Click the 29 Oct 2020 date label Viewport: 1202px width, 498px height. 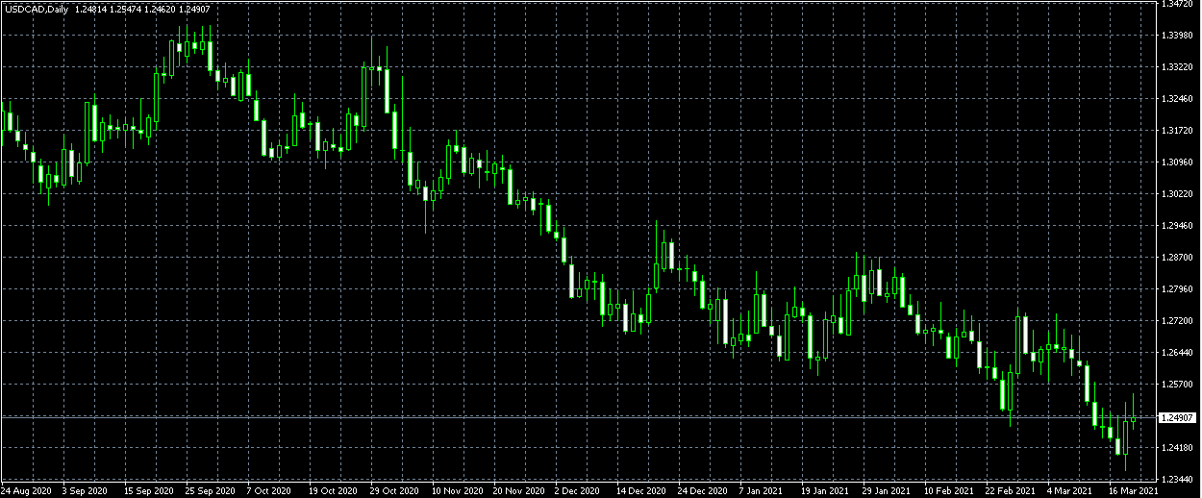(393, 490)
